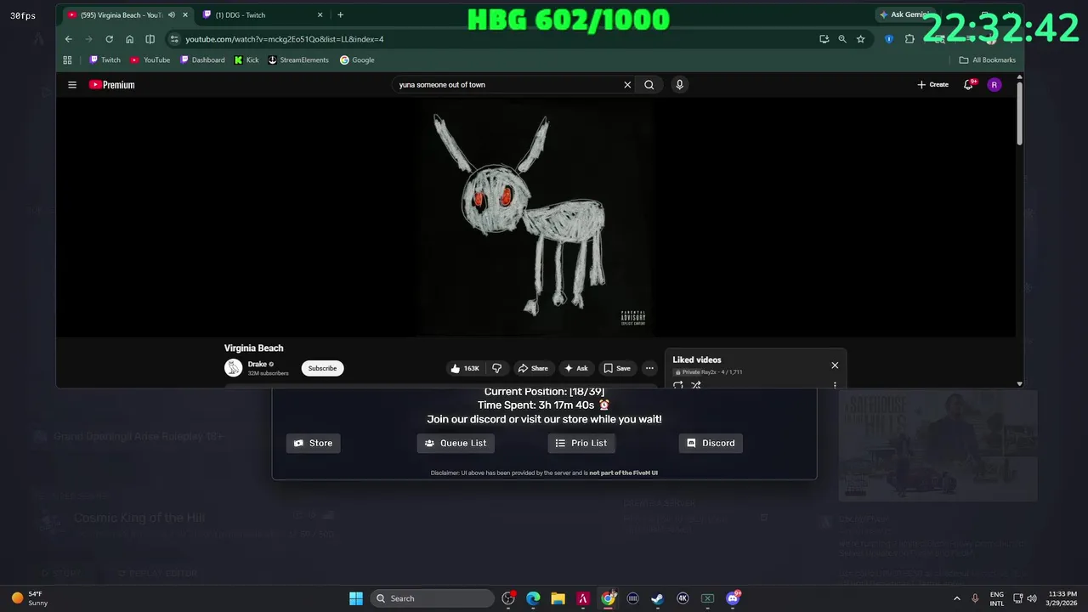Toggle the browser side panel icon
This screenshot has width=1088, height=612.
click(150, 39)
